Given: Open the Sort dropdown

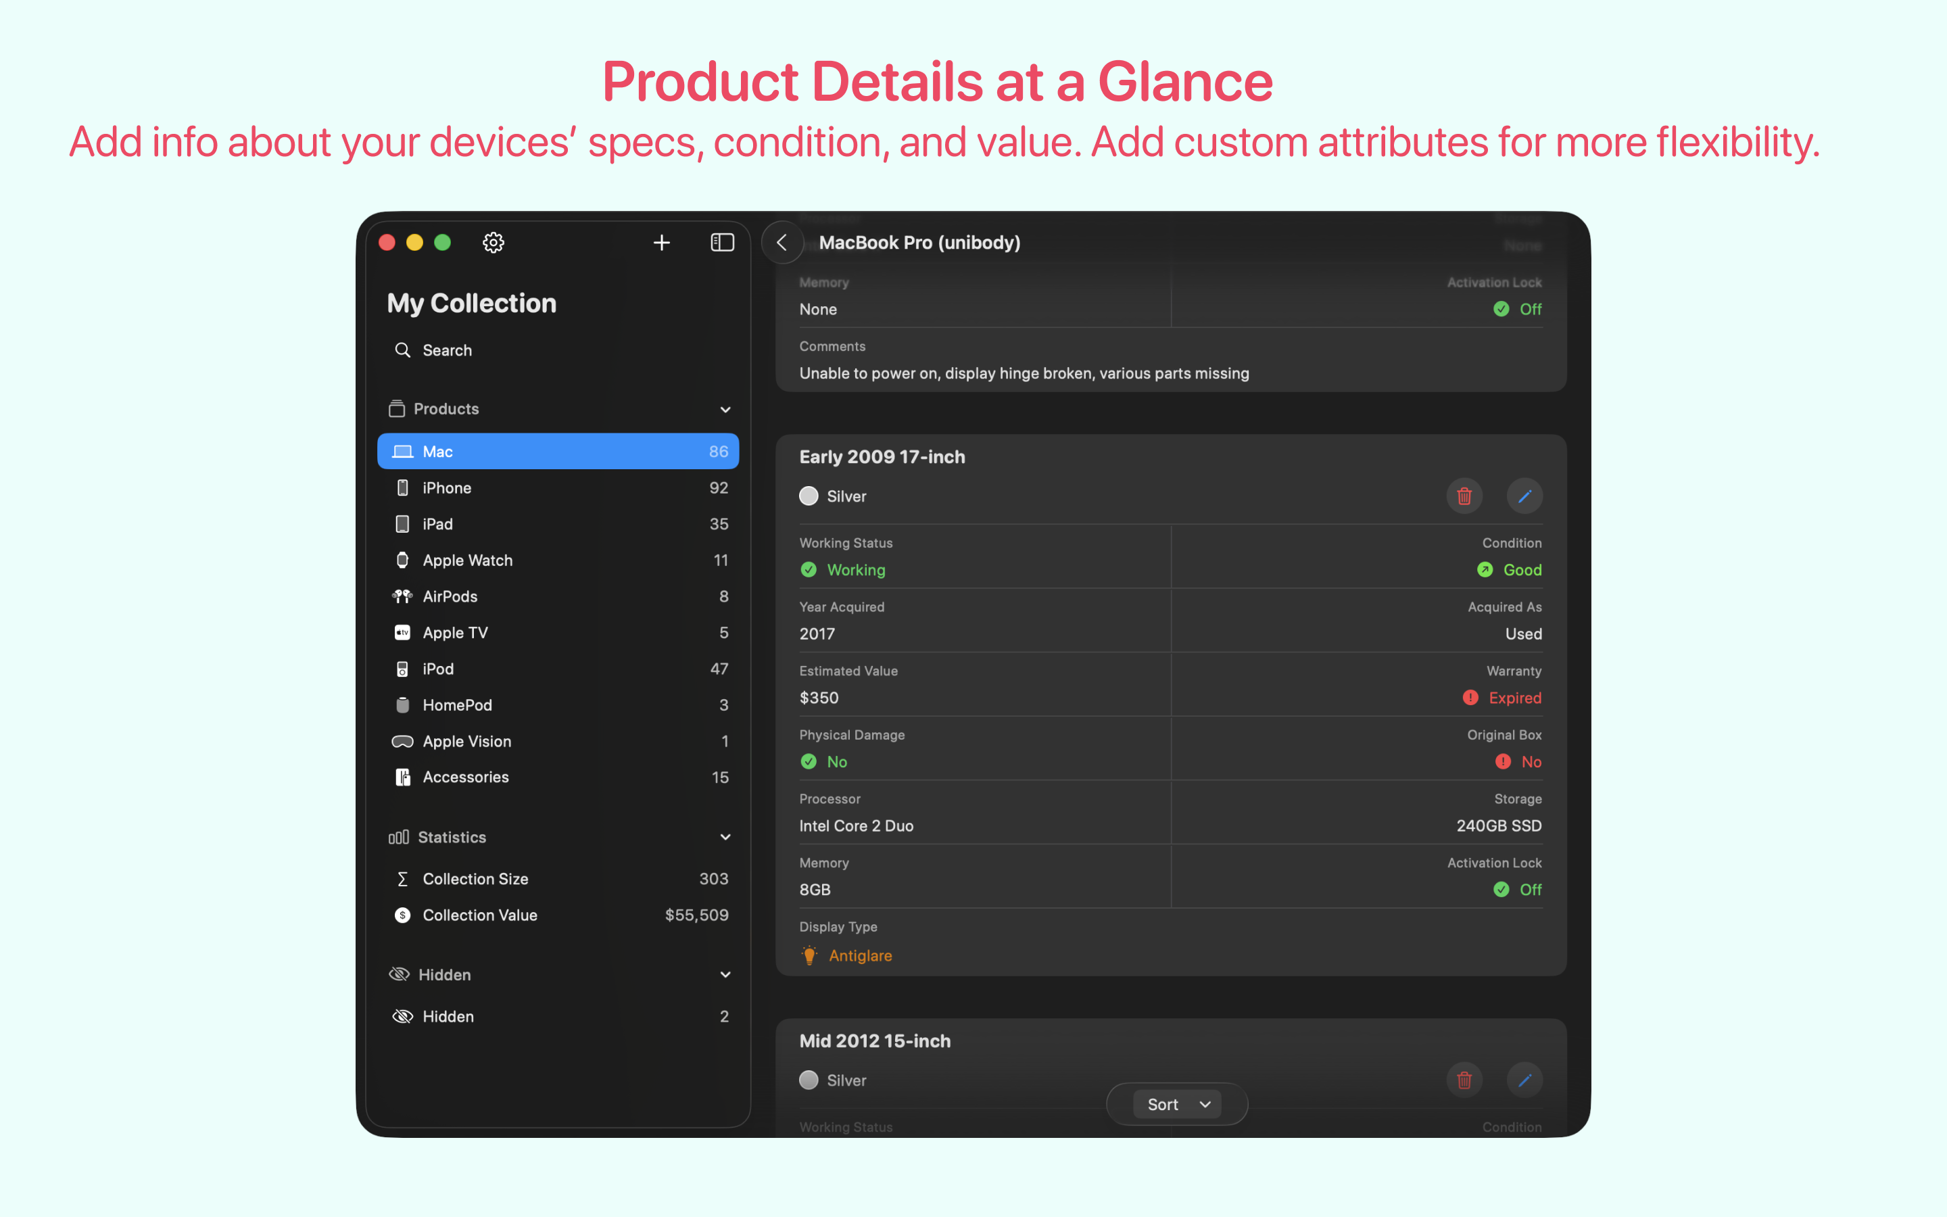Looking at the screenshot, I should [1178, 1104].
